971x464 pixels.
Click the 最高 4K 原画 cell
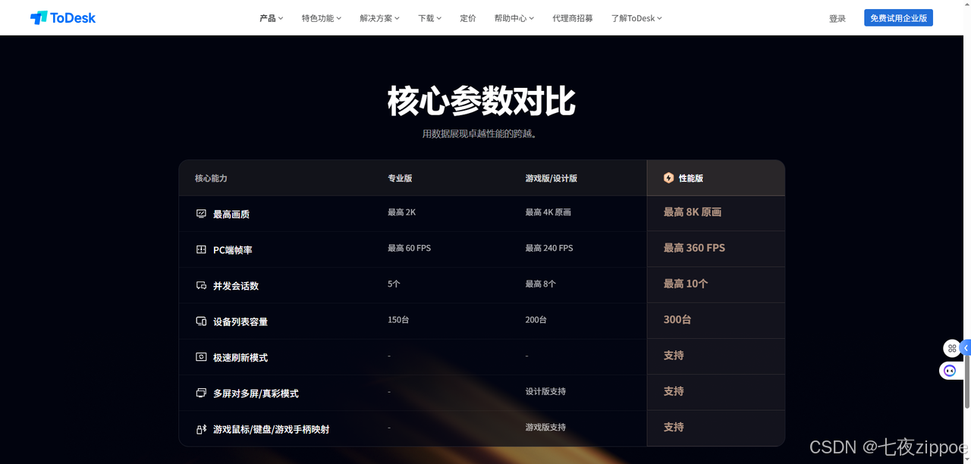click(548, 212)
